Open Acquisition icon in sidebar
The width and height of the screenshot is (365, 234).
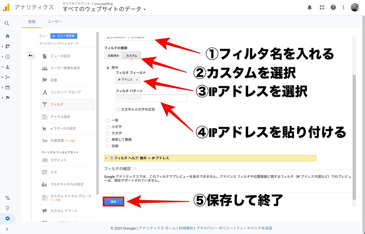8,77
